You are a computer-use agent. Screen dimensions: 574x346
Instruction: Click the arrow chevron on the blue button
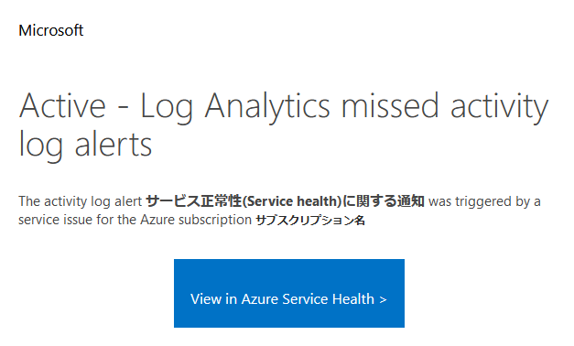click(383, 300)
